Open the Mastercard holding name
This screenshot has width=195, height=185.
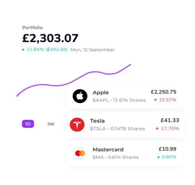[108, 149]
